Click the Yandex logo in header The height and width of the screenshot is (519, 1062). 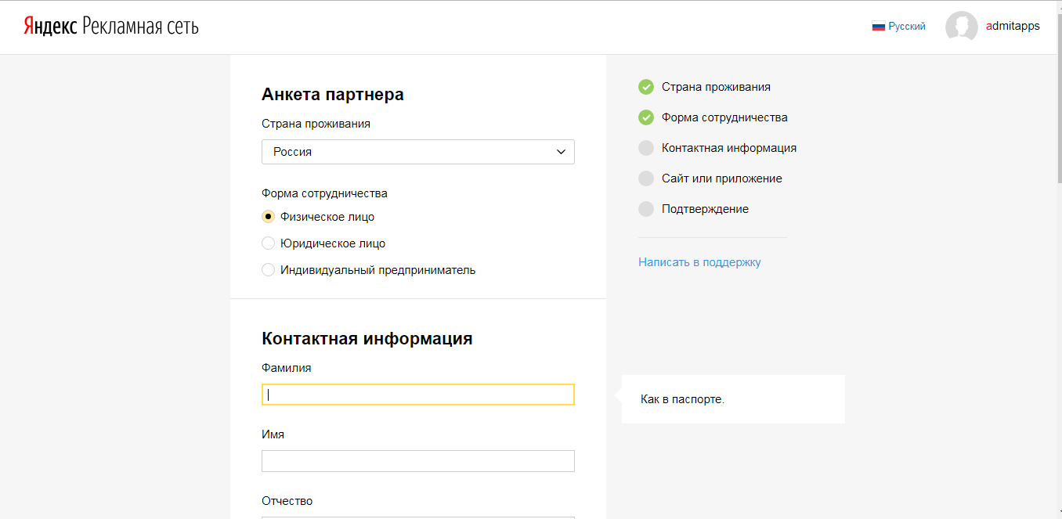pyautogui.click(x=49, y=27)
